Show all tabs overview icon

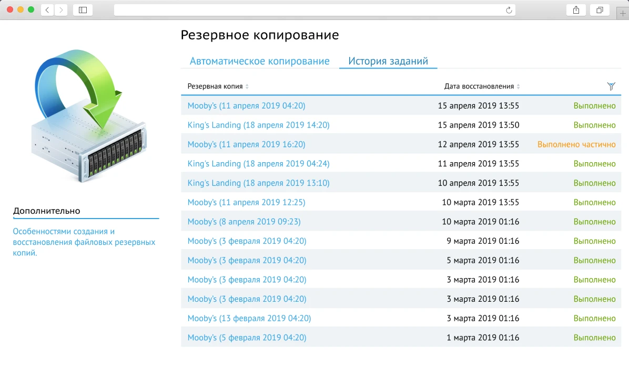click(x=600, y=10)
